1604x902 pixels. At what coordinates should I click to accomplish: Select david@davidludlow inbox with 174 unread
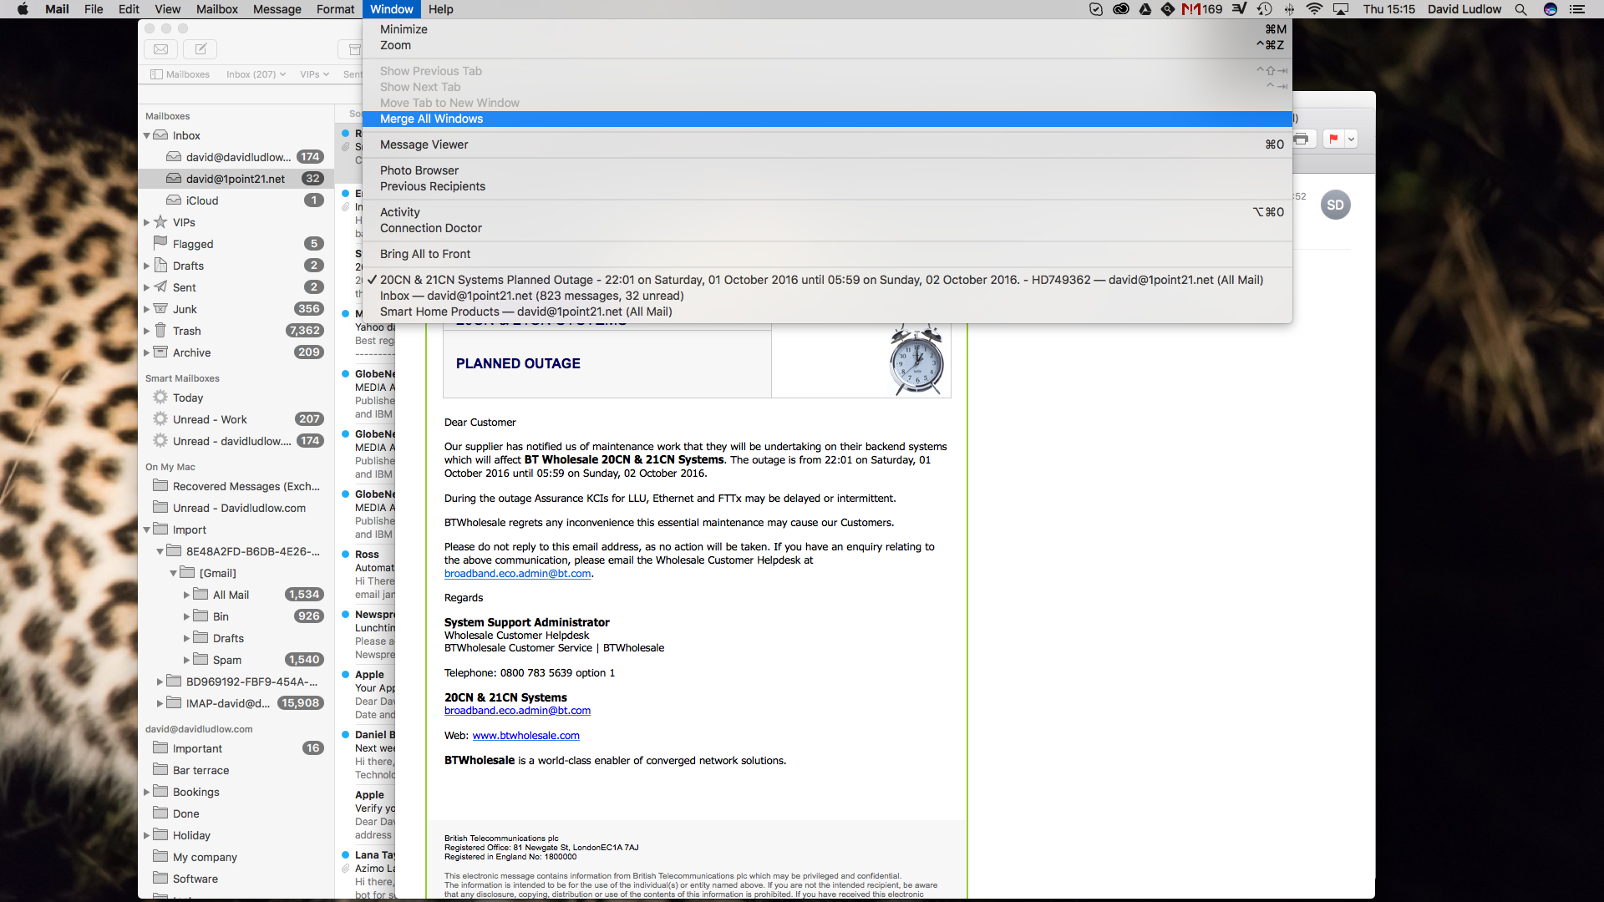click(x=238, y=157)
